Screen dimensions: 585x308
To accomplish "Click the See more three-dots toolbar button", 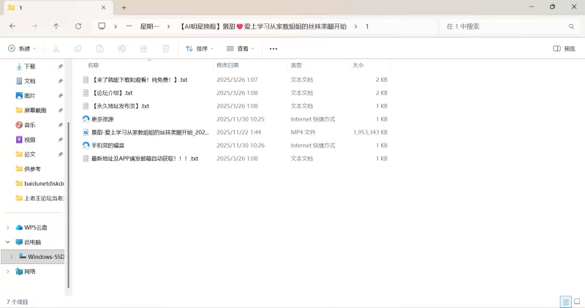I will pos(273,49).
